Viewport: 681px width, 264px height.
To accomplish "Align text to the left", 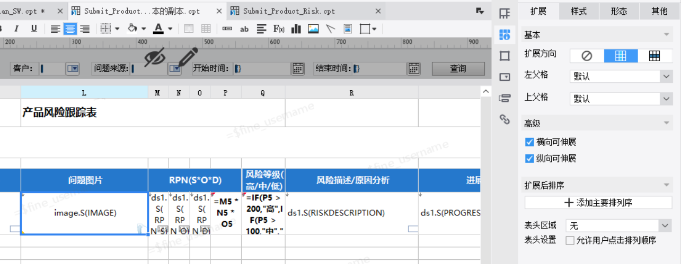I will (56, 29).
